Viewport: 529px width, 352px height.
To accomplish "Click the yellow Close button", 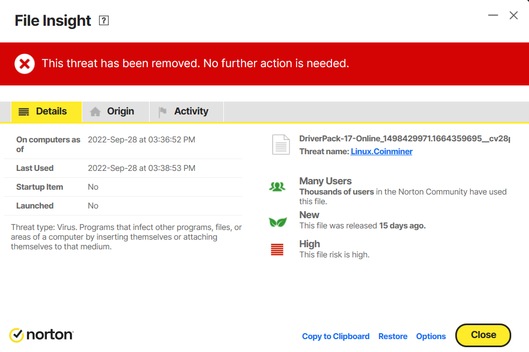I will tap(483, 335).
